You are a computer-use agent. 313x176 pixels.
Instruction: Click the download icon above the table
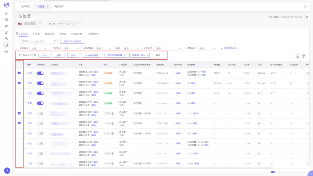click(x=298, y=57)
